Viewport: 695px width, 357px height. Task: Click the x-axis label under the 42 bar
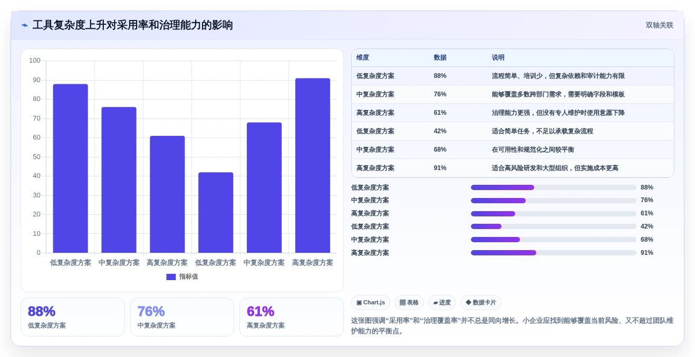[x=216, y=263]
